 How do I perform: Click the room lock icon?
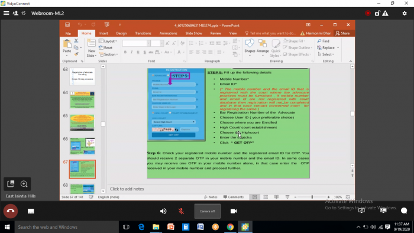[377, 13]
